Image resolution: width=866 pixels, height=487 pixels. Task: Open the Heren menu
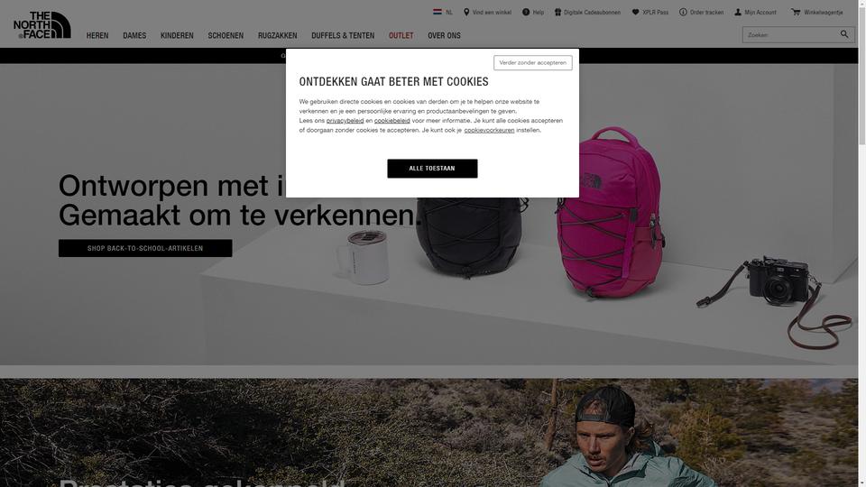(97, 35)
